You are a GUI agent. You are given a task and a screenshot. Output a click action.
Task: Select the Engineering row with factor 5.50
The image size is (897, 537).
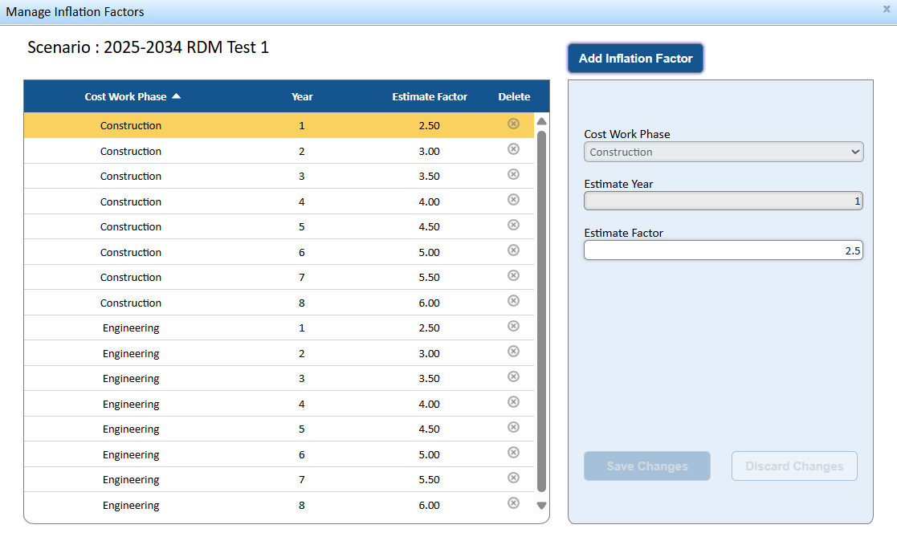[x=279, y=480]
